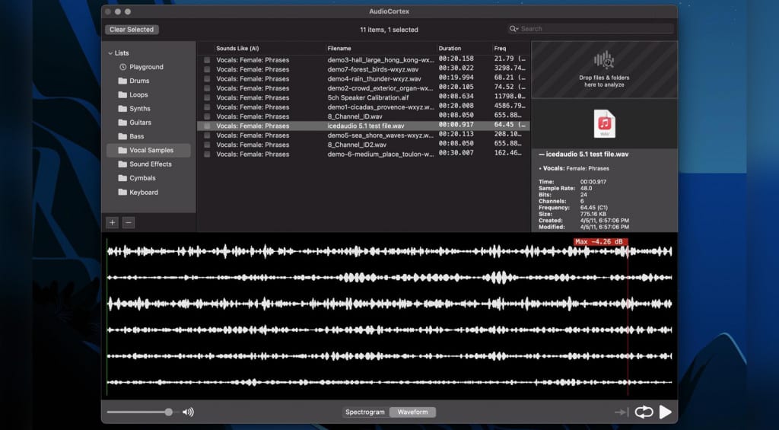The height and width of the screenshot is (430, 779).
Task: Select filename 8_Channel_ID2.wav
Action: coord(357,145)
